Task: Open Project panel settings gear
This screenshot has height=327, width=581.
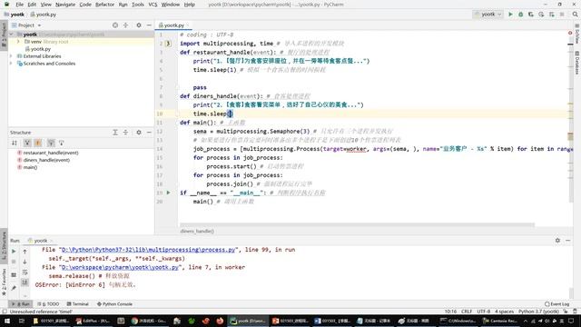Action: [x=139, y=25]
